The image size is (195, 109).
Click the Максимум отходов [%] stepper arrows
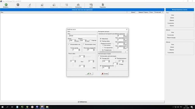click(94, 50)
